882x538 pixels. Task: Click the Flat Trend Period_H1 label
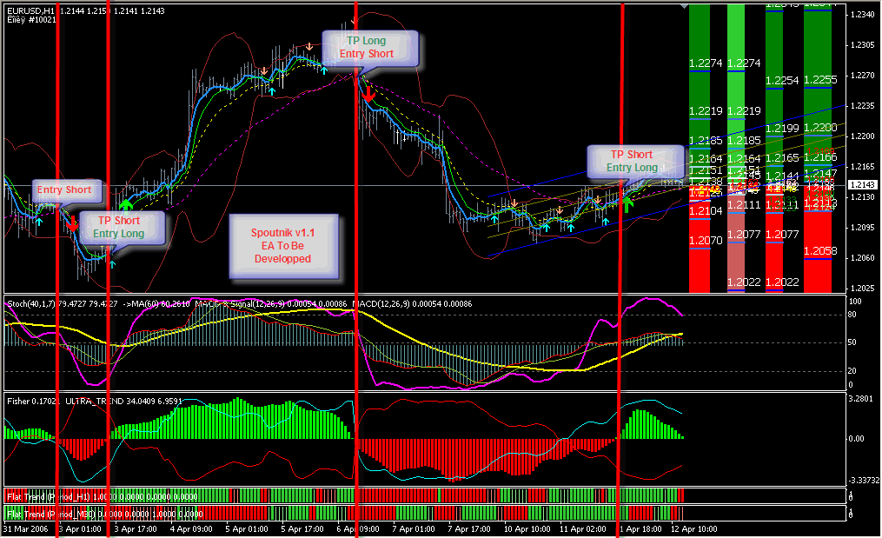[39, 495]
